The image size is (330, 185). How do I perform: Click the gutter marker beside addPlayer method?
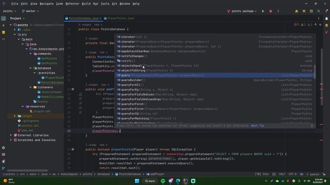point(73,89)
